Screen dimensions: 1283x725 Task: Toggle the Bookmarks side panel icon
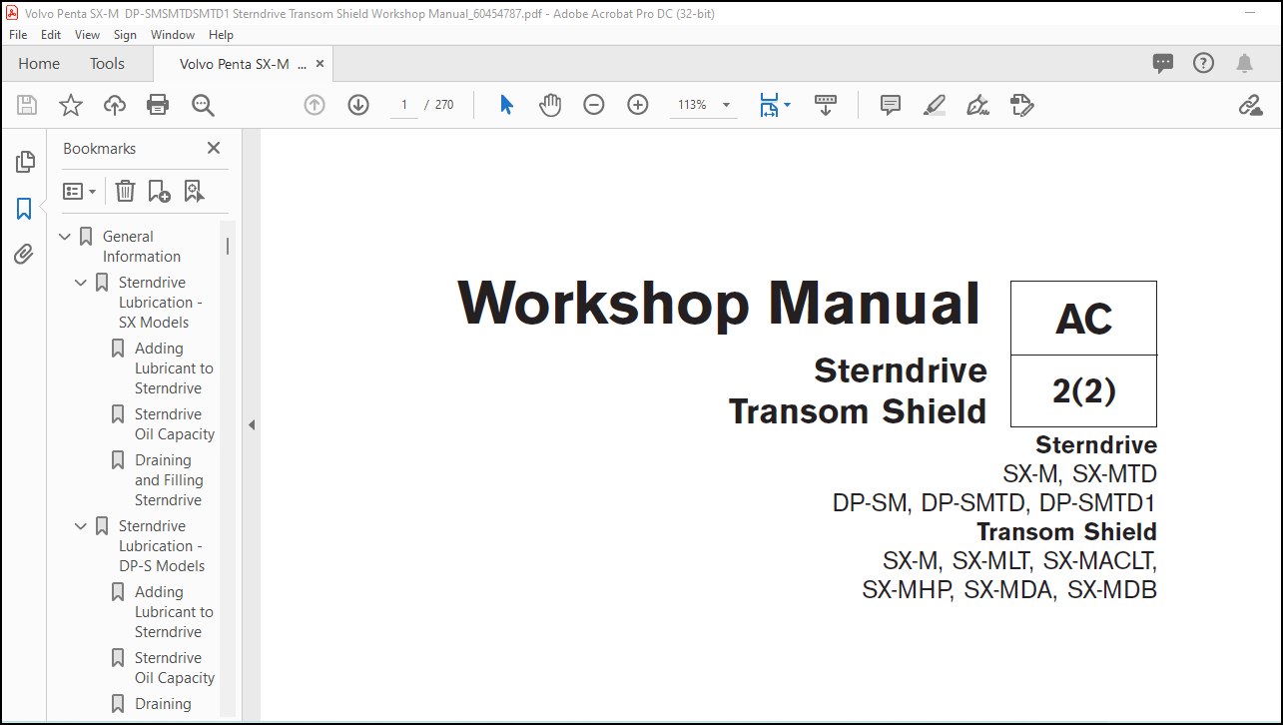pos(25,209)
